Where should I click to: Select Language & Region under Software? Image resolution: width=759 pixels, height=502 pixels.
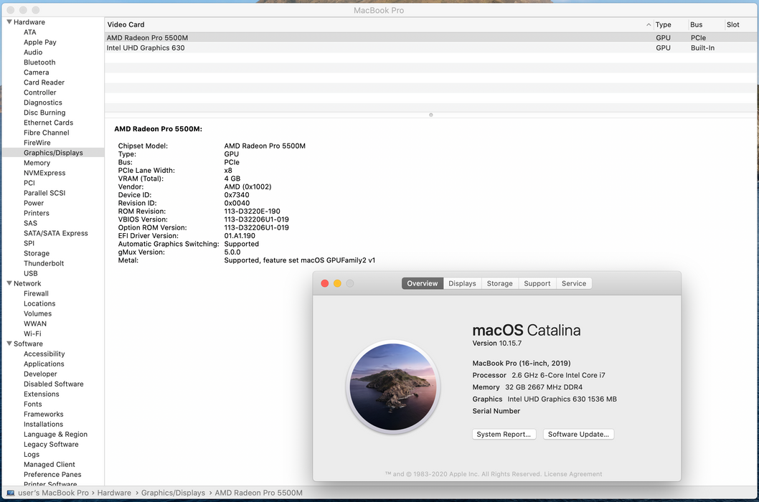pos(56,434)
